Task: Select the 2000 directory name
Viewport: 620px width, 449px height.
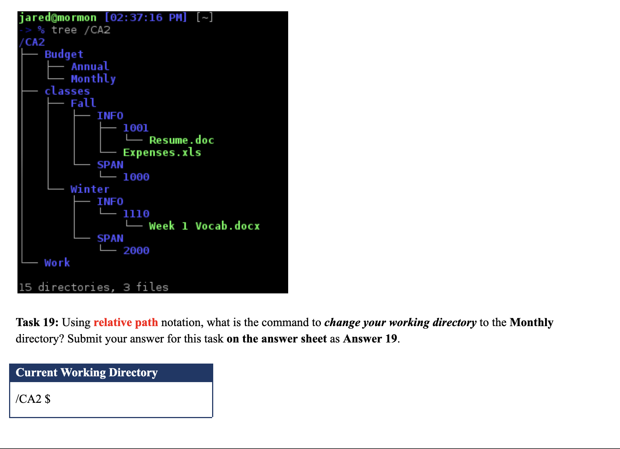Action: click(x=136, y=250)
